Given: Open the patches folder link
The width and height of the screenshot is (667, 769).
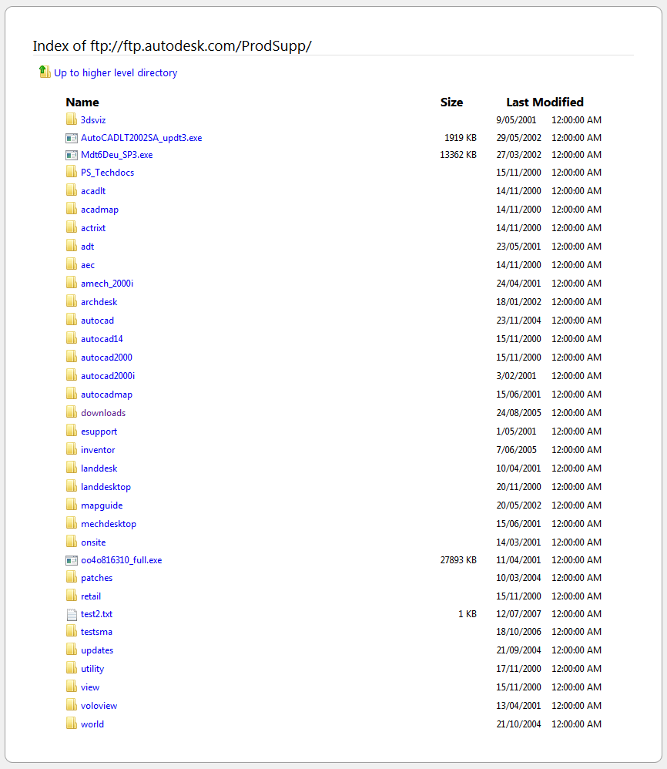Looking at the screenshot, I should [96, 578].
